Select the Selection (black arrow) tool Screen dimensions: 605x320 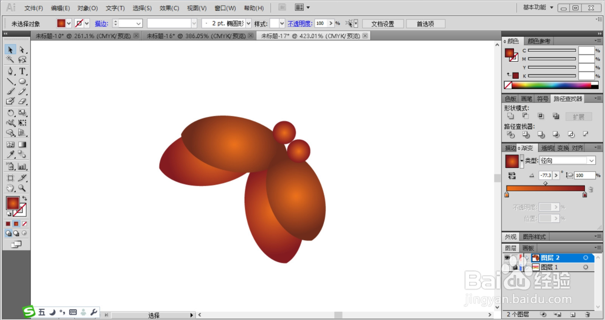coord(10,49)
